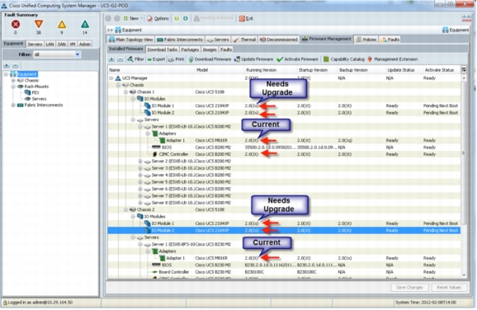Select IO Module 1 row under Chassis 2
This screenshot has width=477, height=310.
pyautogui.click(x=284, y=223)
